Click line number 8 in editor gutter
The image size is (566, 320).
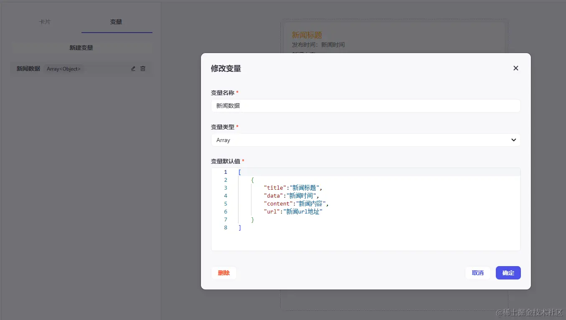(226, 227)
